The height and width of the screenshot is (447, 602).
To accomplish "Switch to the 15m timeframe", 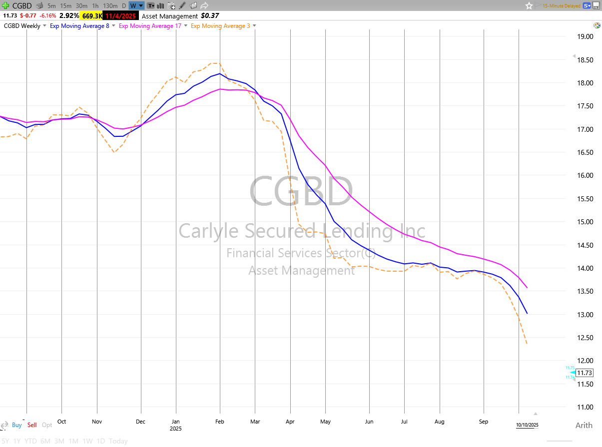I will click(65, 6).
